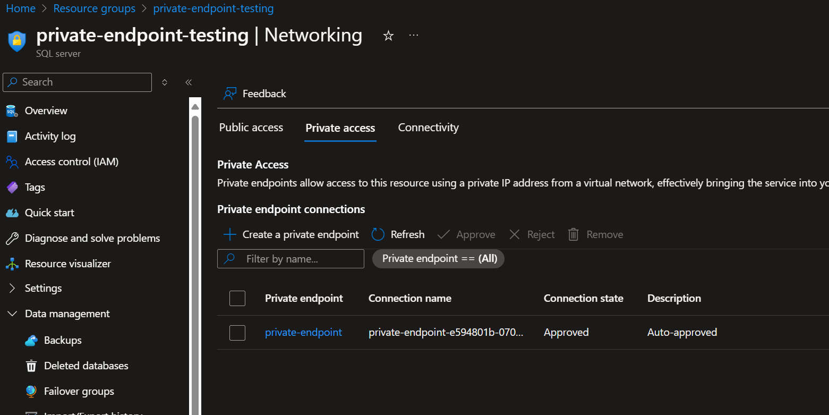Favorite this page with the star icon
Screen dimensions: 829x415
click(389, 36)
